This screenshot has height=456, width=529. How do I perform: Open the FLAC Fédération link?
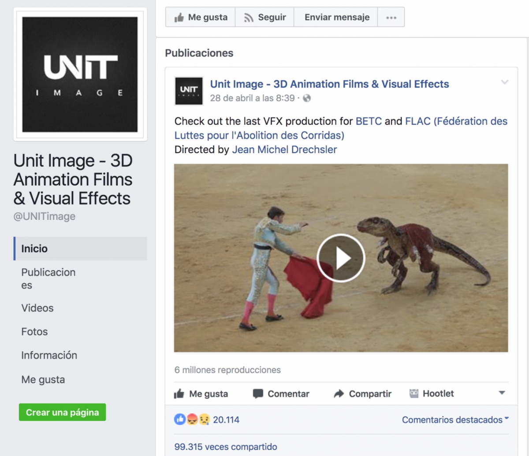(x=341, y=128)
